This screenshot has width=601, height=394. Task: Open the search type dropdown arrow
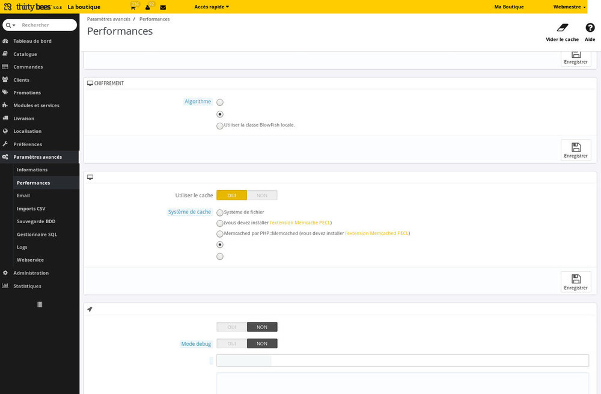click(x=11, y=25)
